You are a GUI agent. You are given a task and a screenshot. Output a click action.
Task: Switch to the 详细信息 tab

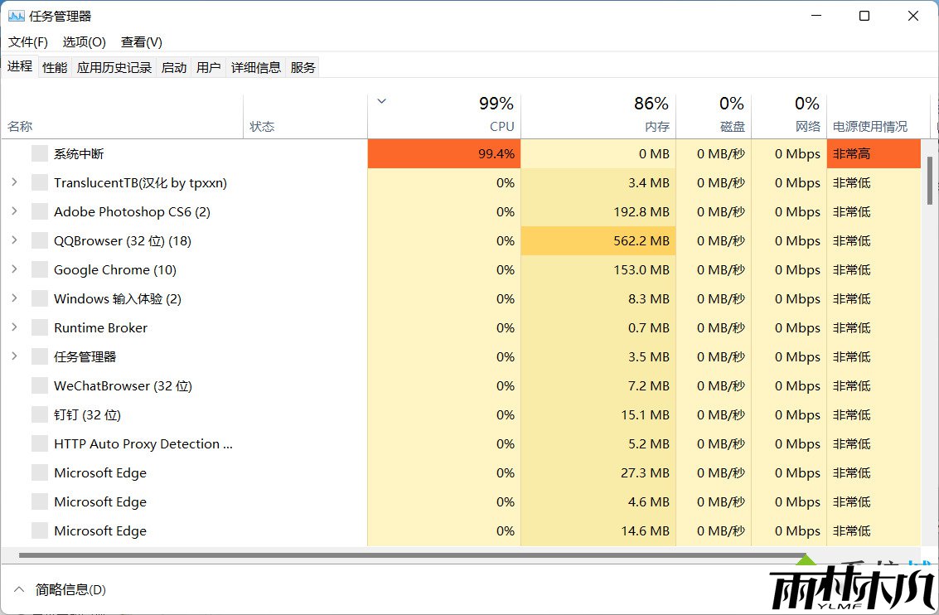256,68
